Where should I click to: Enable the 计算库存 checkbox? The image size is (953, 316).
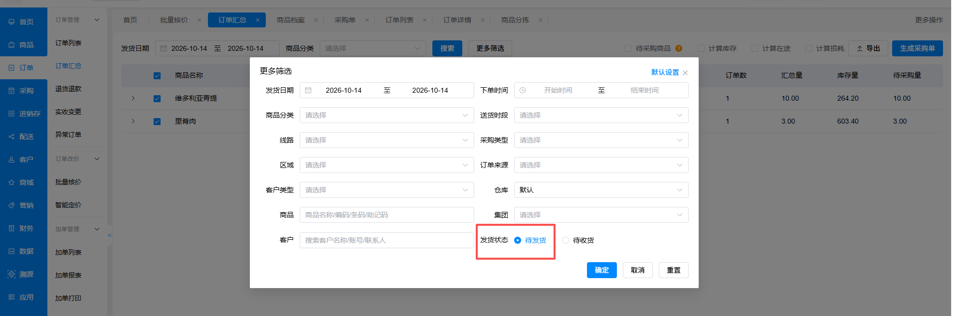tap(701, 48)
